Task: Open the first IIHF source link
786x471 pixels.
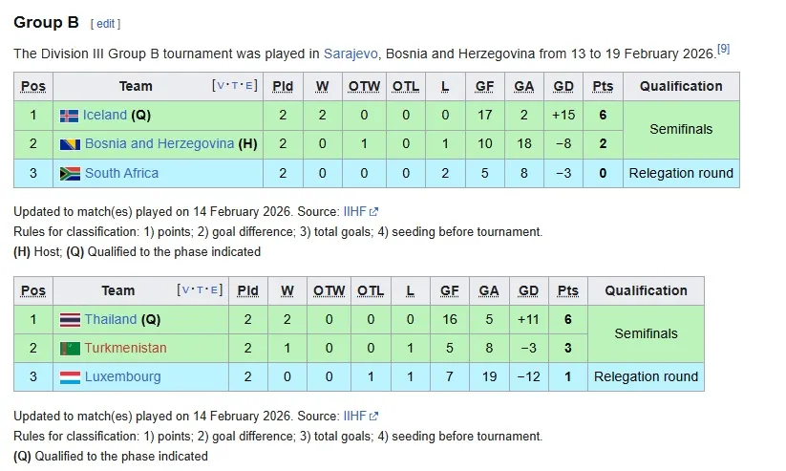Action: coord(354,211)
